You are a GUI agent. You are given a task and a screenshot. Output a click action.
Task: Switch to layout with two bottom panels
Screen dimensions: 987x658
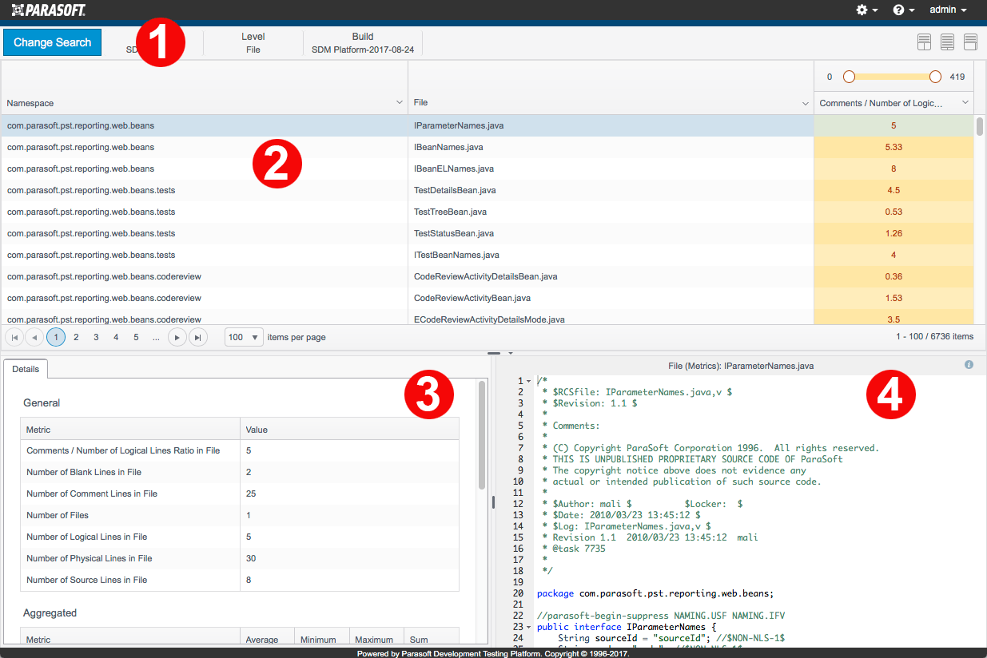(925, 42)
